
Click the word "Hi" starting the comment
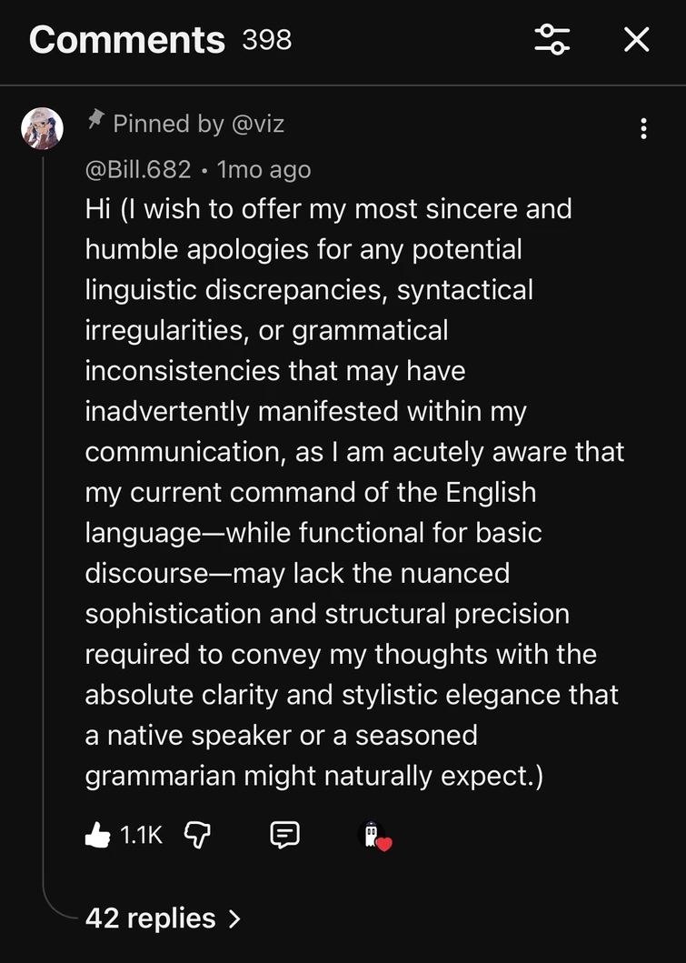point(97,209)
